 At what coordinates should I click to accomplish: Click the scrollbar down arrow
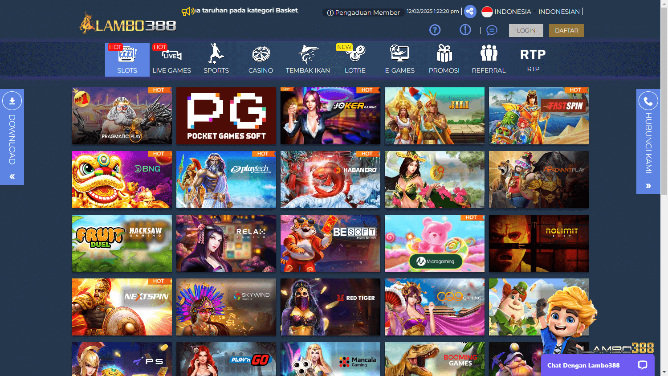click(x=664, y=372)
